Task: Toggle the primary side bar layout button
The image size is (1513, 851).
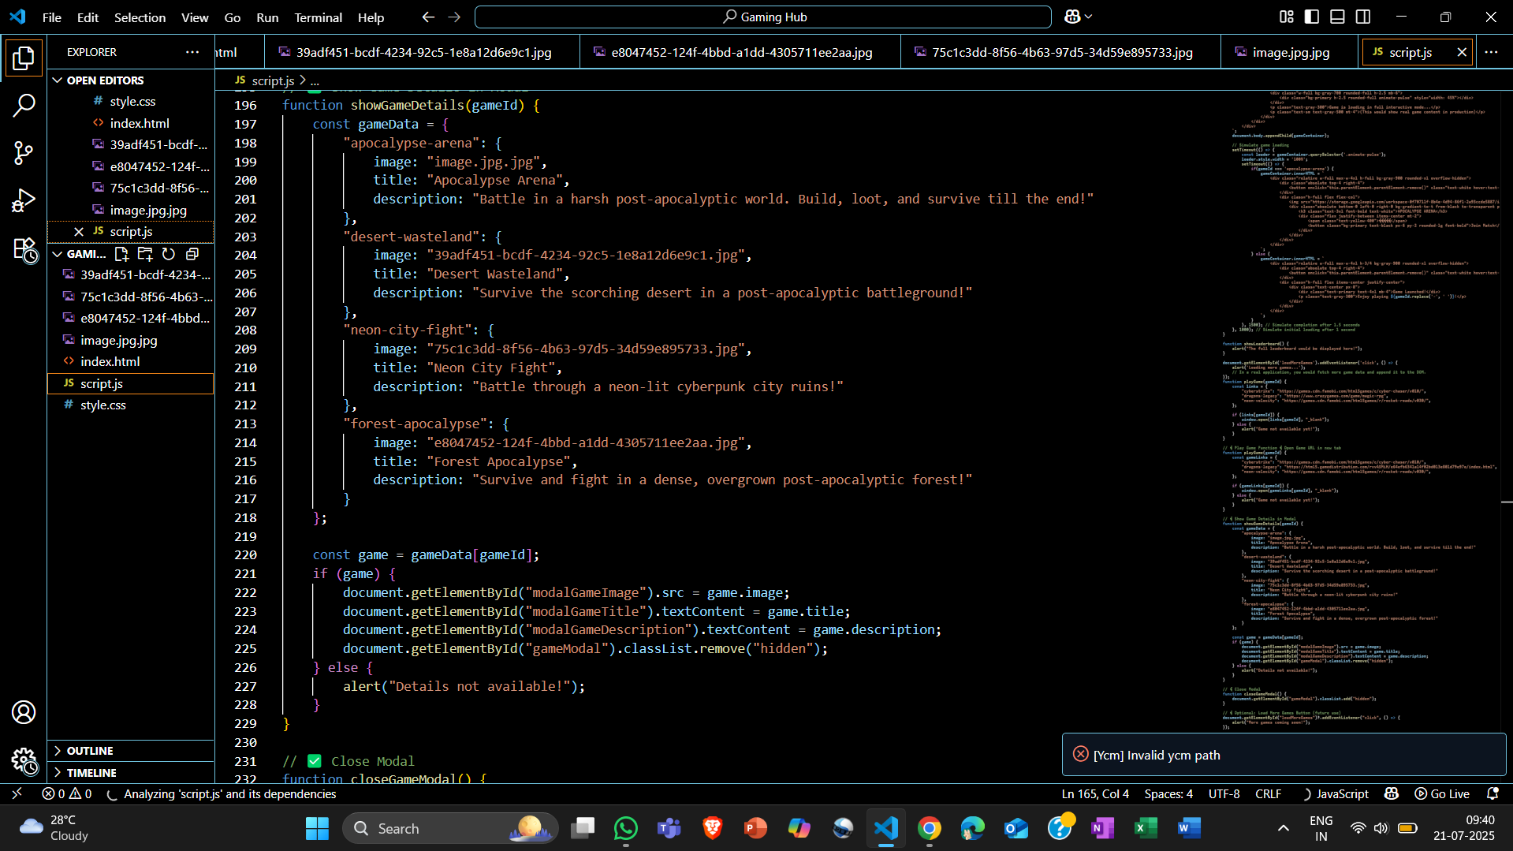Action: (x=1312, y=17)
